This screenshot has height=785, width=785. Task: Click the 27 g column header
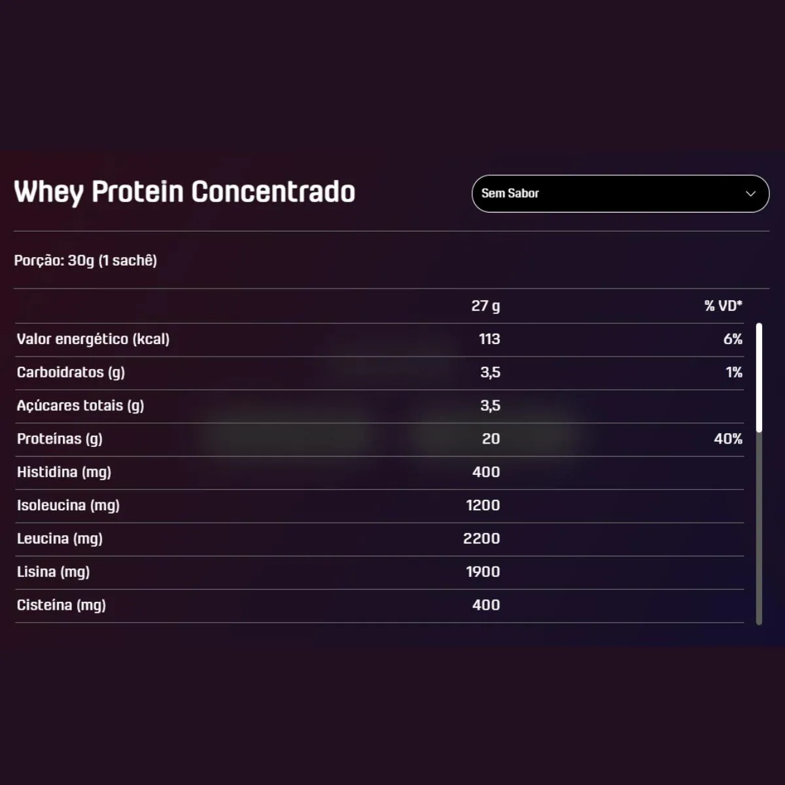pyautogui.click(x=485, y=306)
